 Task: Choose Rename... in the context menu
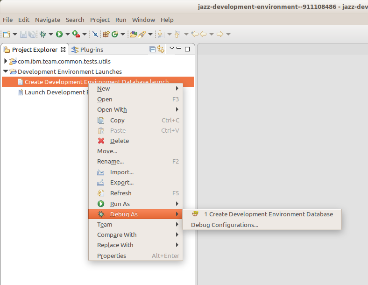pos(135,162)
